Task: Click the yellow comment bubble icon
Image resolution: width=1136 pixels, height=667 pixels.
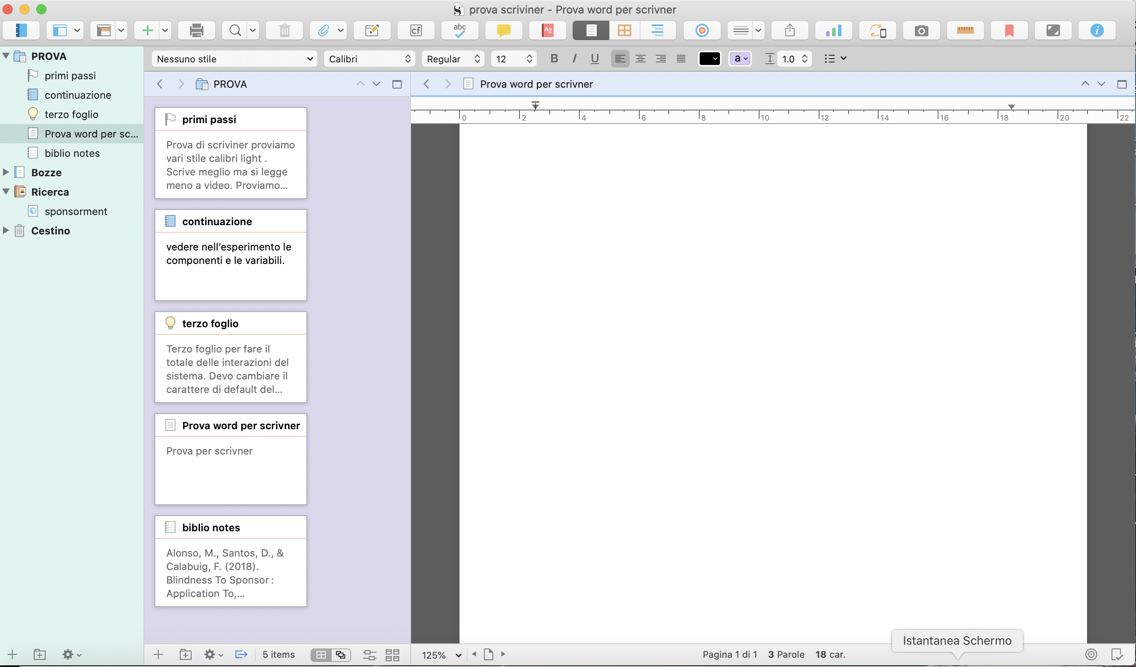Action: (x=503, y=31)
